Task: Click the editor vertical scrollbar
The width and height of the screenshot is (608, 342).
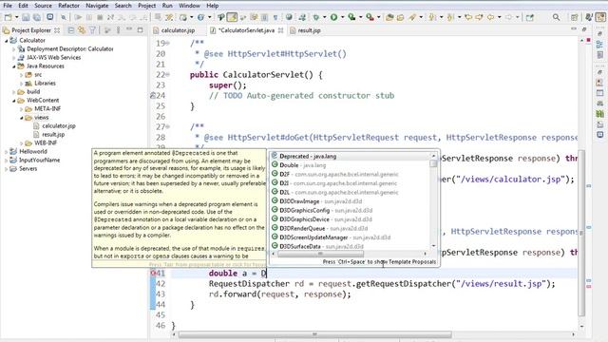Action: (x=581, y=233)
